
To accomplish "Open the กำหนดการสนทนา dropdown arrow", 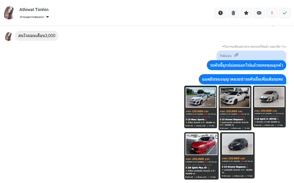I will point(47,17).
